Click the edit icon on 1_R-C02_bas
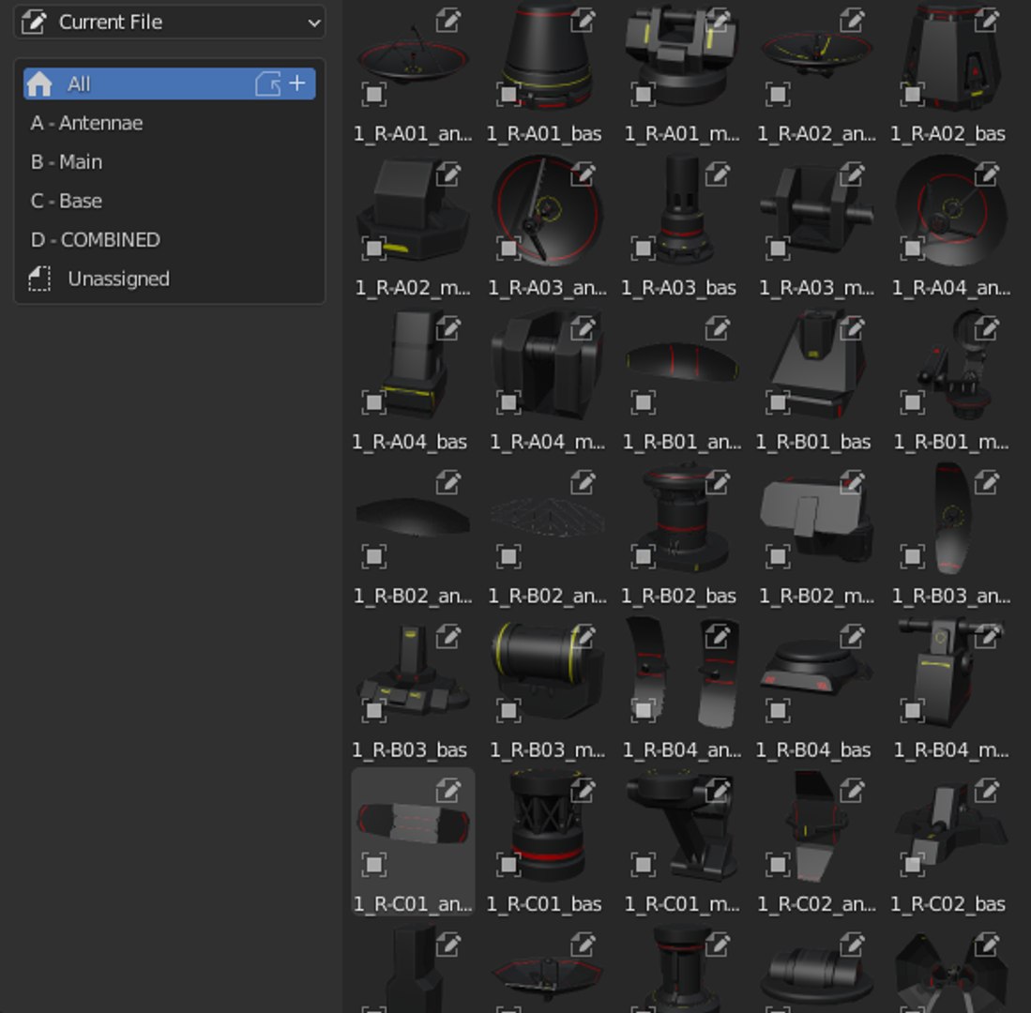The height and width of the screenshot is (1013, 1031). coord(986,791)
